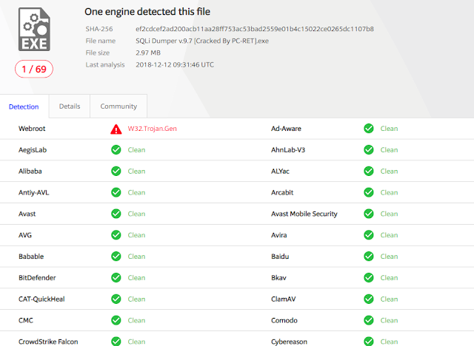Click the W32.Trojan.Gen detection result
Image resolution: width=474 pixels, height=346 pixels.
tap(152, 129)
